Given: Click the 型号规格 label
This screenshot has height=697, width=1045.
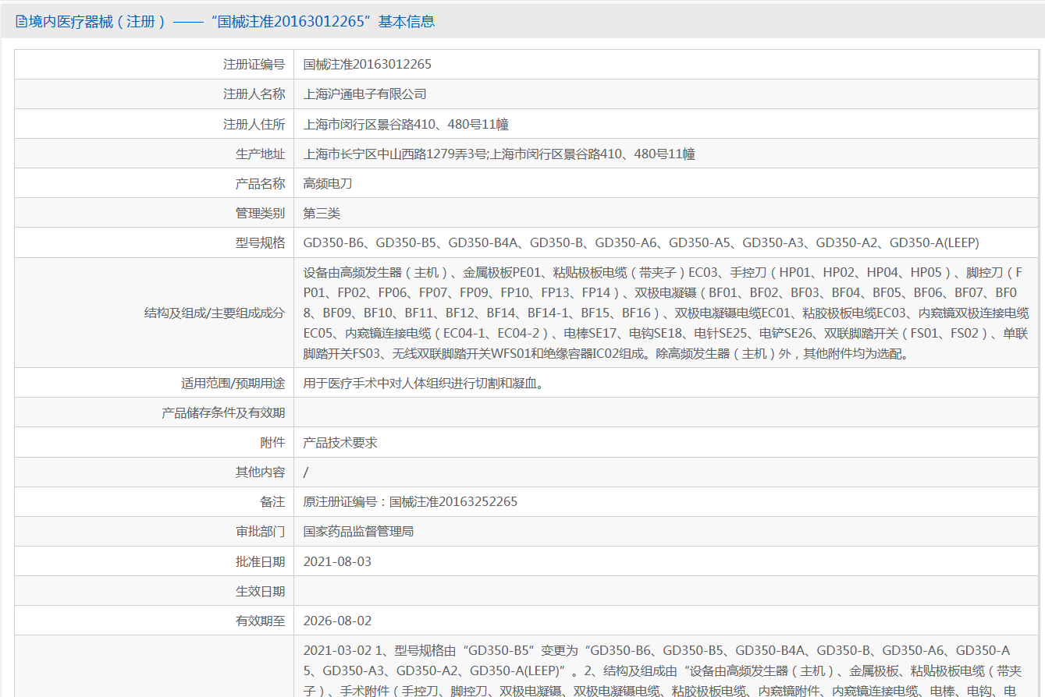Looking at the screenshot, I should click(261, 242).
